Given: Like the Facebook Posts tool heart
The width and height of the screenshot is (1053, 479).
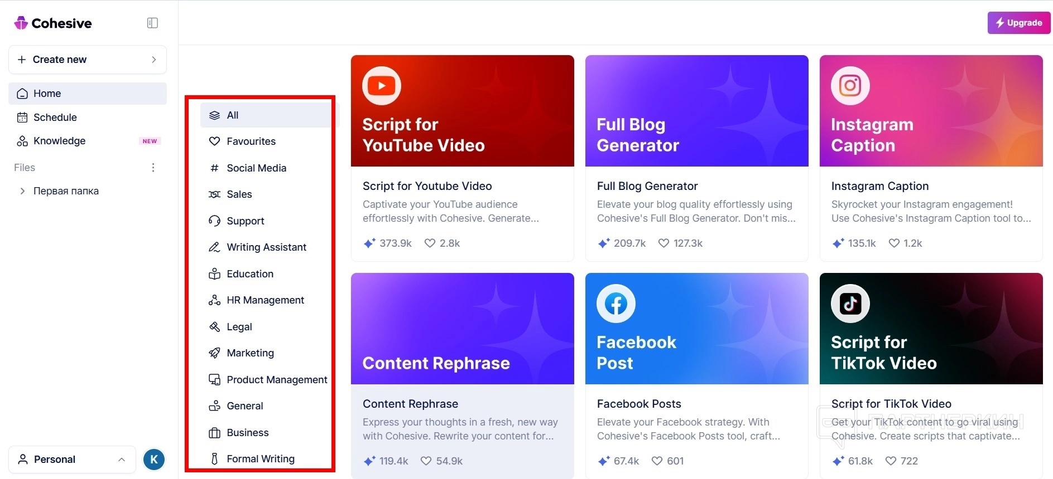Looking at the screenshot, I should pos(657,461).
